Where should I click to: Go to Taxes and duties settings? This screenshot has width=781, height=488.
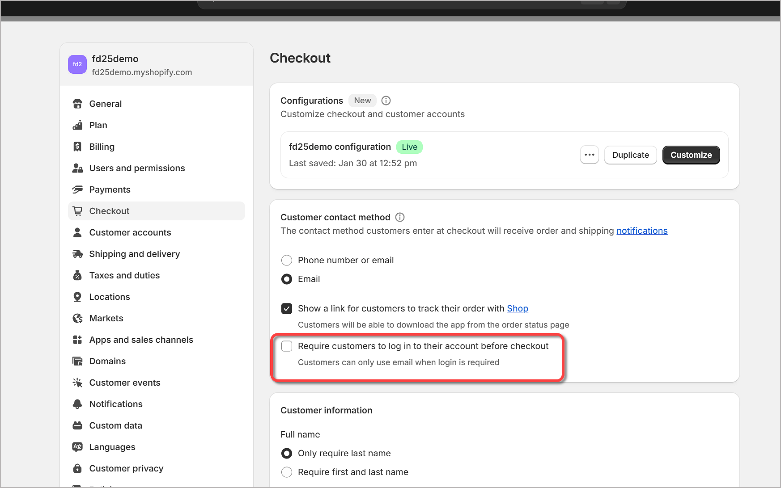click(124, 275)
